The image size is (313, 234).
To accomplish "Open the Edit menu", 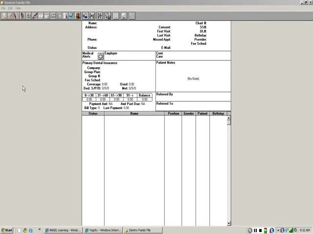I will (x=10, y=8).
